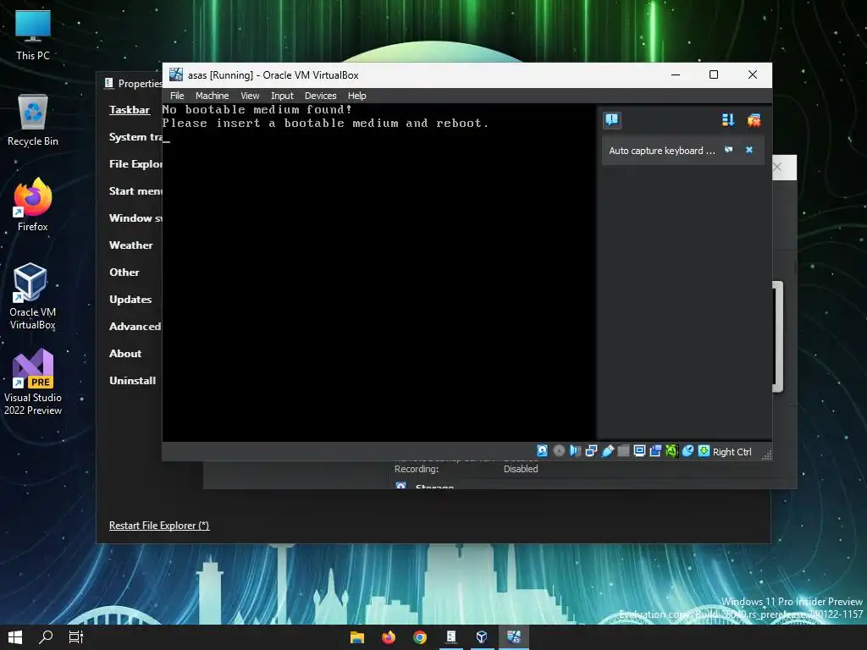The image size is (867, 650).
Task: Click the optical disk indicator in status bar
Action: click(x=559, y=451)
